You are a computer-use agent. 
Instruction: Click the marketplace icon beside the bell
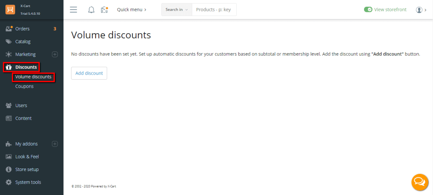[x=104, y=10]
